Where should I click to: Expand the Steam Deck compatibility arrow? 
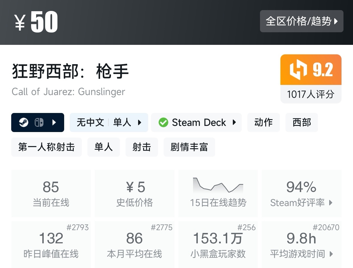[234, 123]
